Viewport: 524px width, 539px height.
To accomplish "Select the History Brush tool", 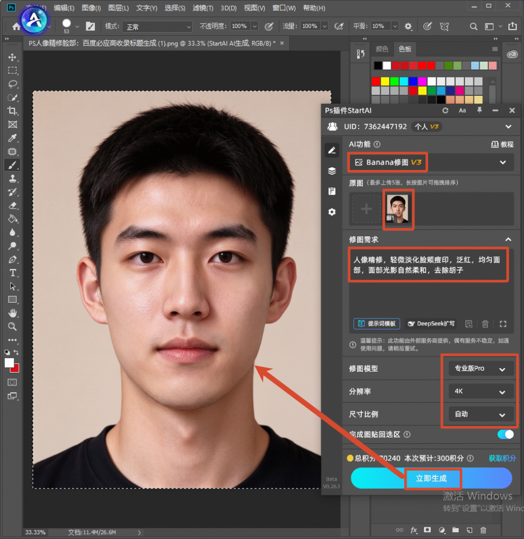I will 13,192.
